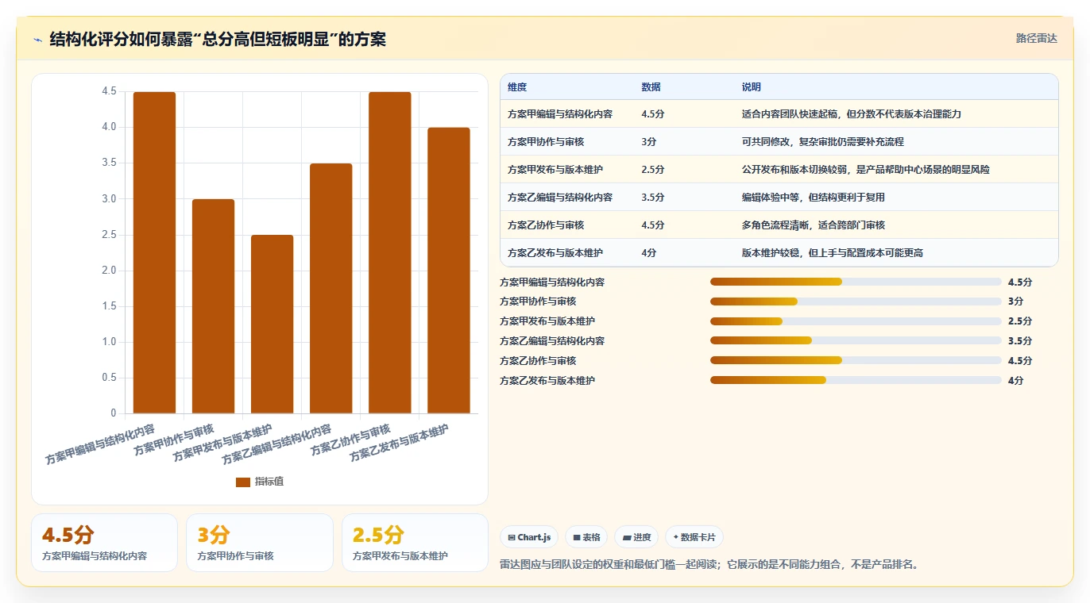Click table cell 方案甲编辑与结构化内容
The width and height of the screenshot is (1090, 603).
click(x=560, y=114)
